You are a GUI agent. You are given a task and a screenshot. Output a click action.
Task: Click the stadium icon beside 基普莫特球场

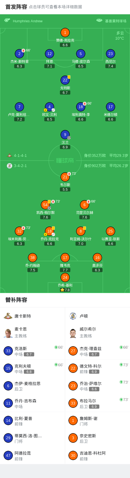[99, 20]
